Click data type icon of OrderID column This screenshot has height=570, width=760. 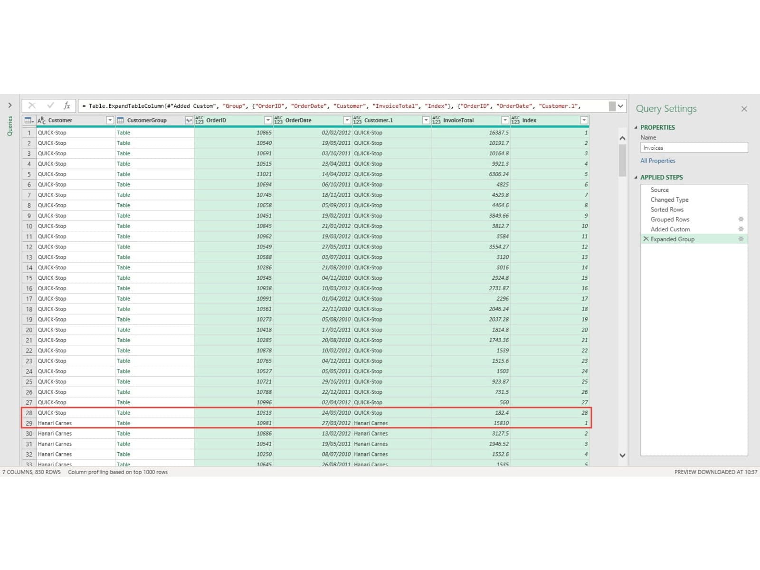[199, 121]
